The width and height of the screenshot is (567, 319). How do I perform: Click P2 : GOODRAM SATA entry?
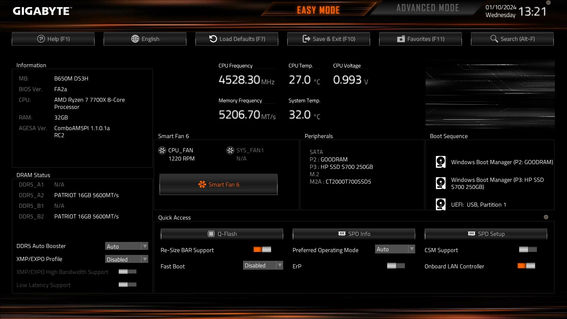point(329,159)
